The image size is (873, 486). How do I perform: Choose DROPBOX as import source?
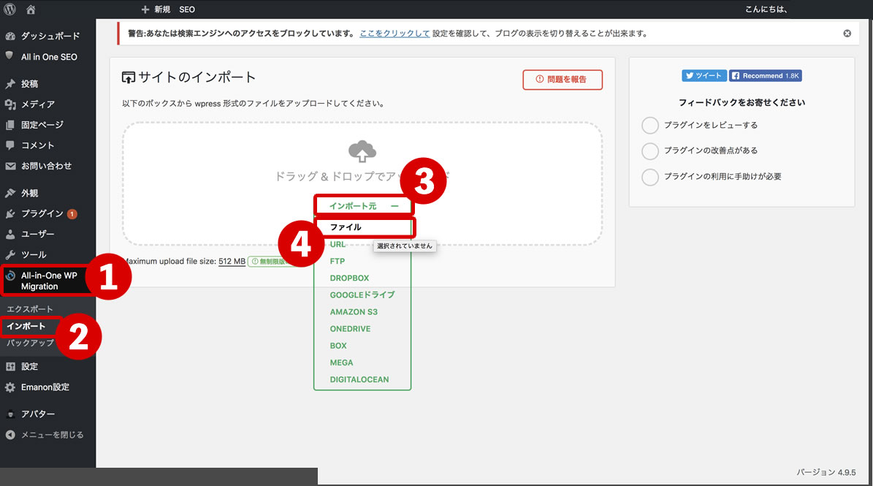click(350, 278)
